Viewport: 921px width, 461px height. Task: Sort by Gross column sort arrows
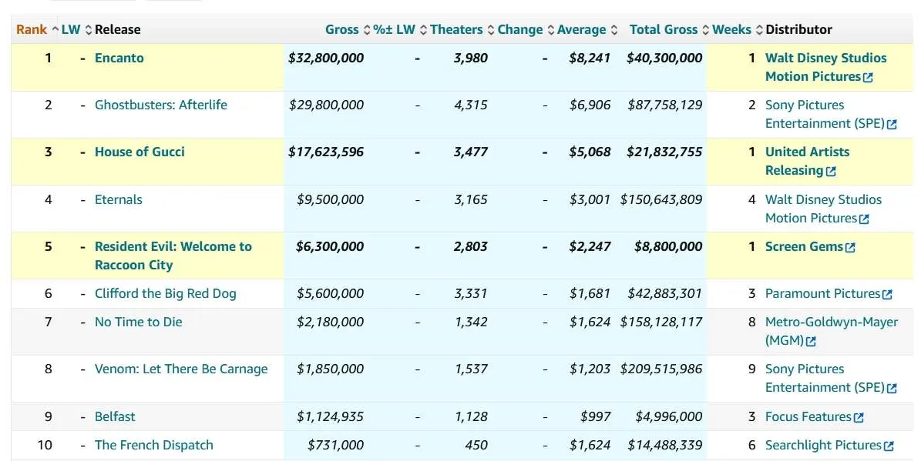pyautogui.click(x=366, y=30)
